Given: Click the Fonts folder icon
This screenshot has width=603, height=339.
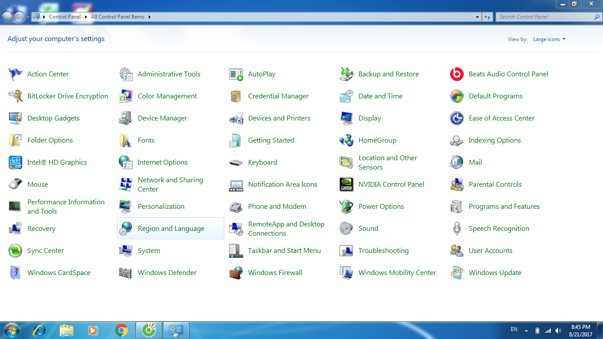Looking at the screenshot, I should click(126, 140).
